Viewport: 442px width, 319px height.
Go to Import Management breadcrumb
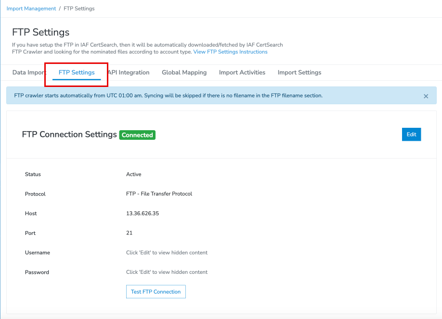pos(31,9)
